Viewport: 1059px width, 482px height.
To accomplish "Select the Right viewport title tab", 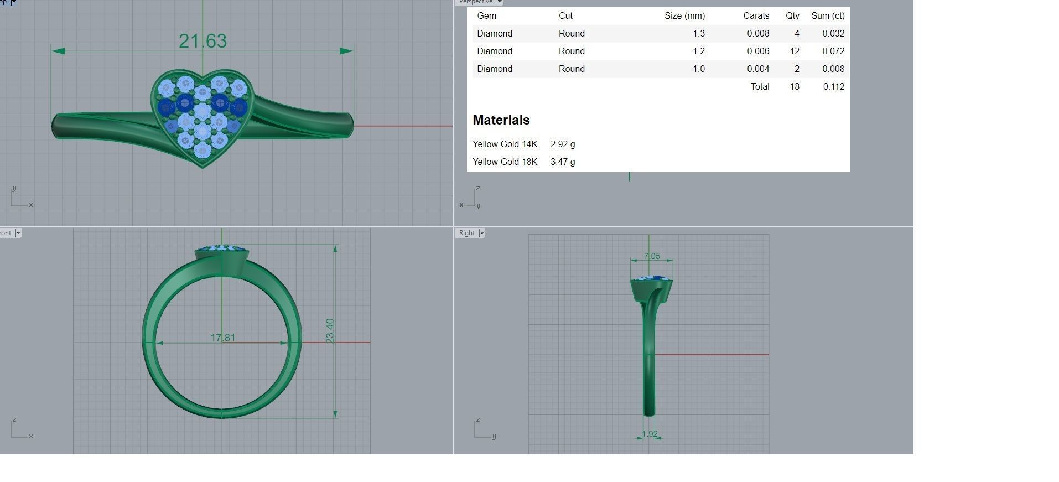I will click(466, 233).
